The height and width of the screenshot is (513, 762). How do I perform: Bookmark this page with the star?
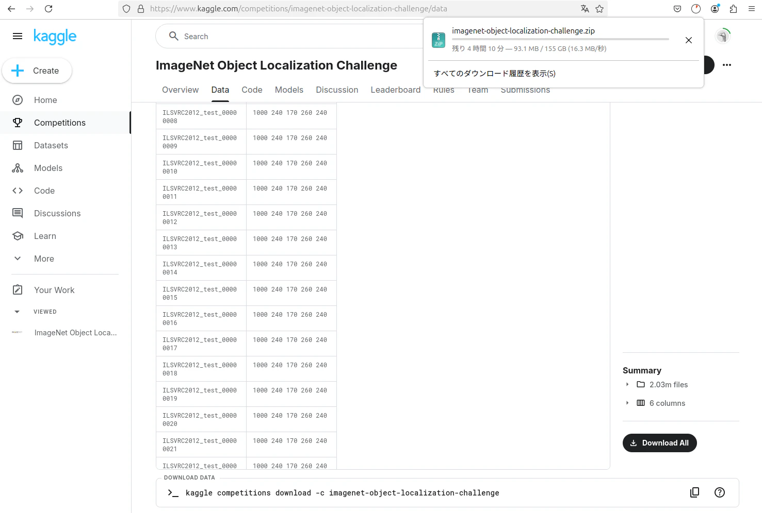[x=599, y=9]
